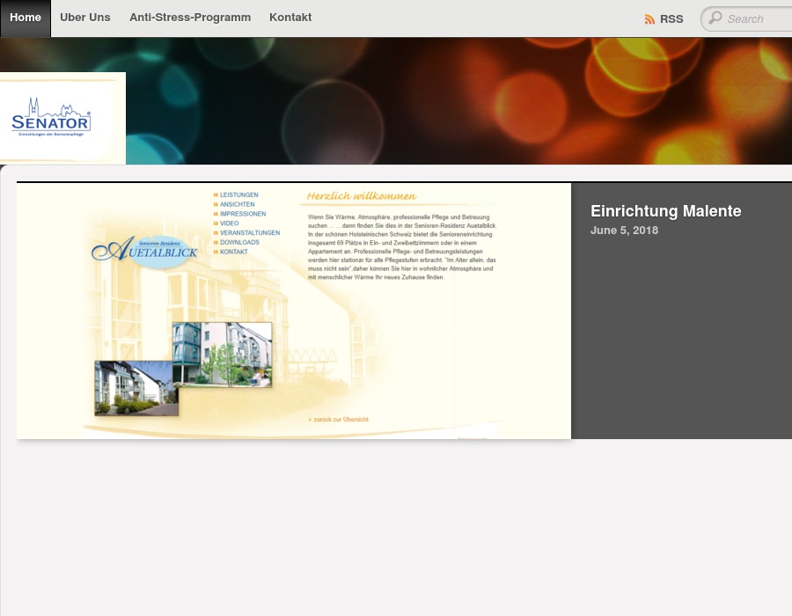Click the orange bullet beside Leistungen
792x616 pixels.
click(215, 194)
